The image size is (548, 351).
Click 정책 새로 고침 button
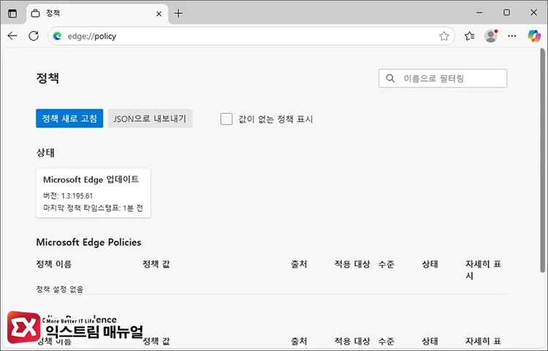pyautogui.click(x=69, y=118)
